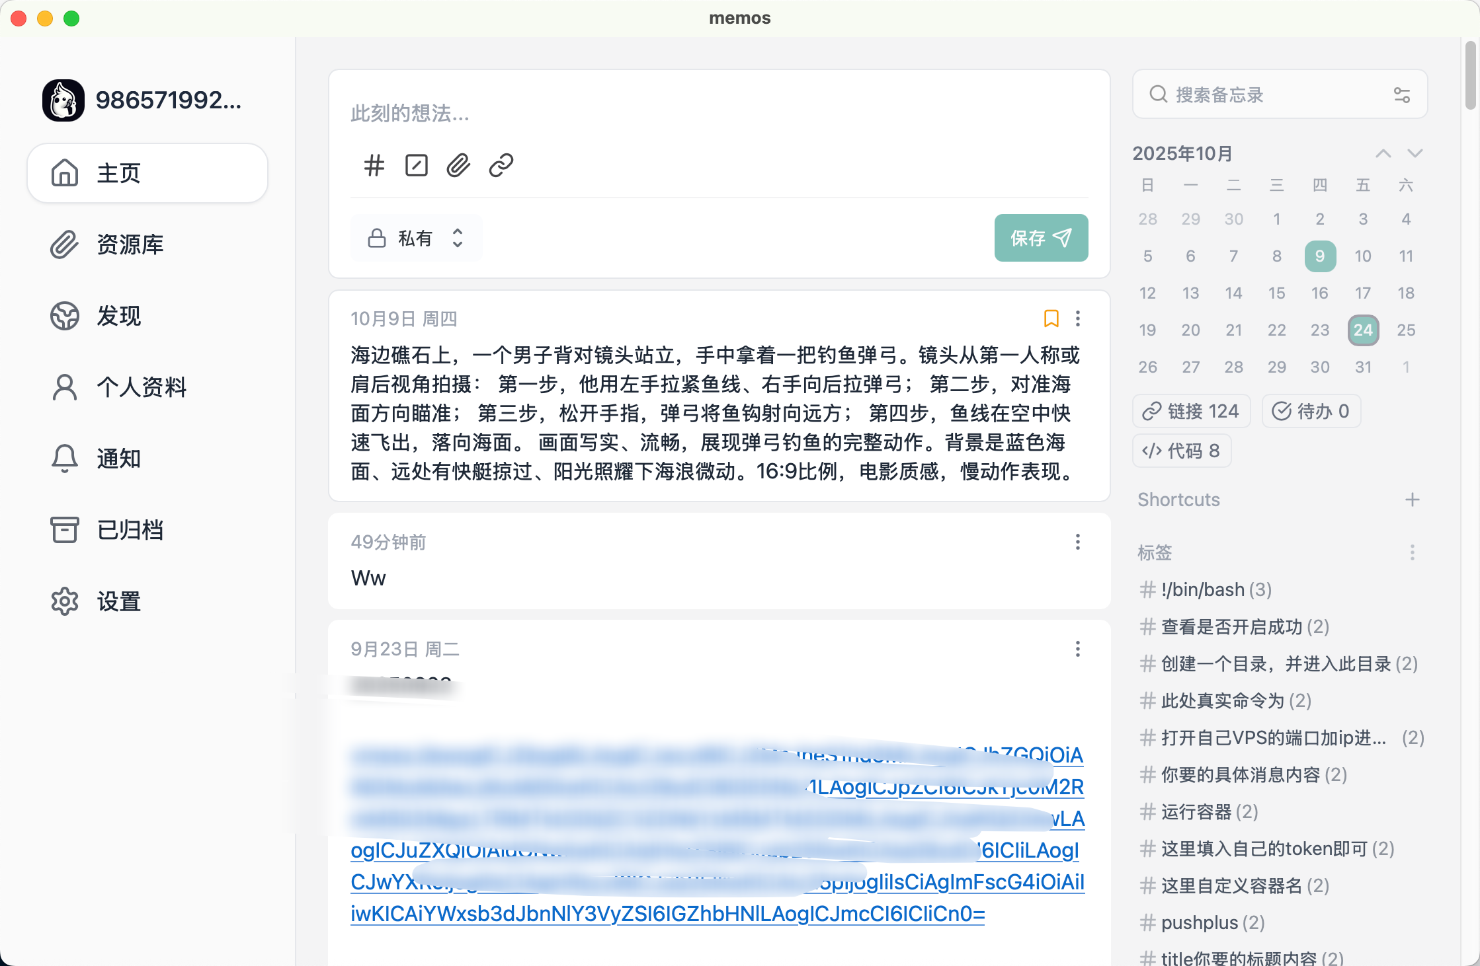
Task: Filter by the pushplus tag
Action: 1199,922
